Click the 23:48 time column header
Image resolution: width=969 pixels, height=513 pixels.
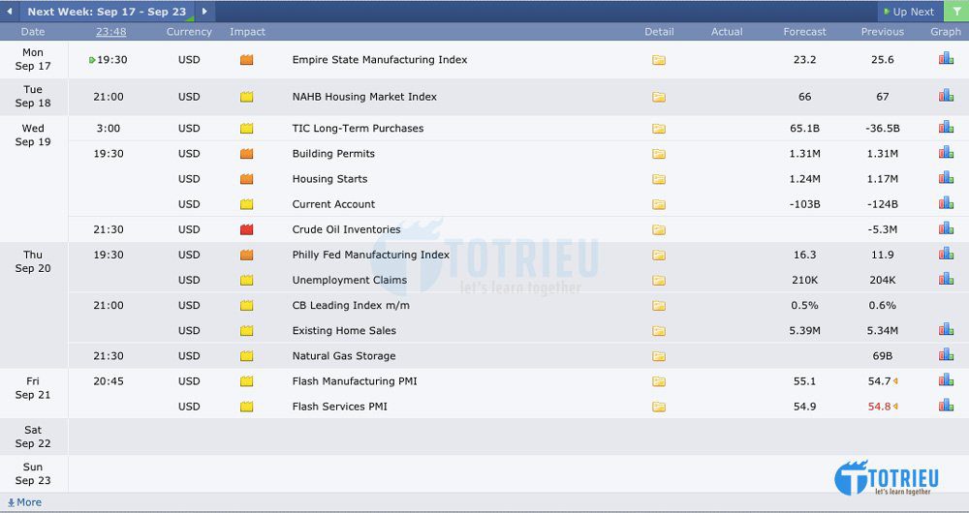pos(111,32)
